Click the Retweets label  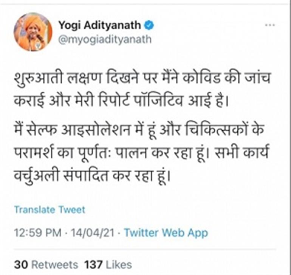(55, 264)
